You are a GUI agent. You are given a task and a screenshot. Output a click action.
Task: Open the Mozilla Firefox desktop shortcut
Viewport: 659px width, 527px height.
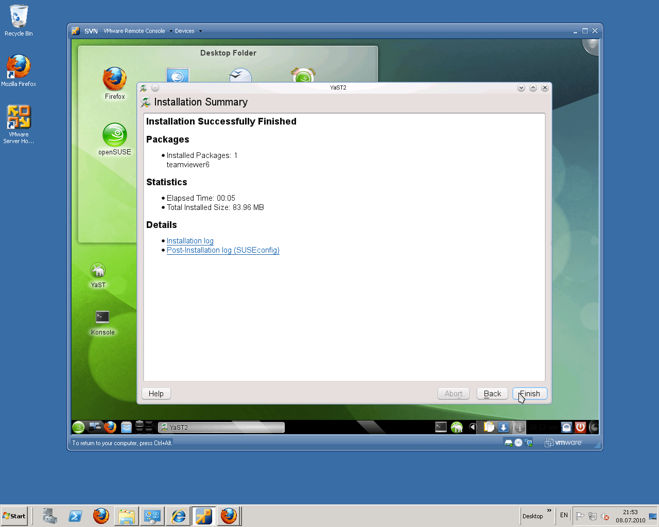tap(19, 71)
